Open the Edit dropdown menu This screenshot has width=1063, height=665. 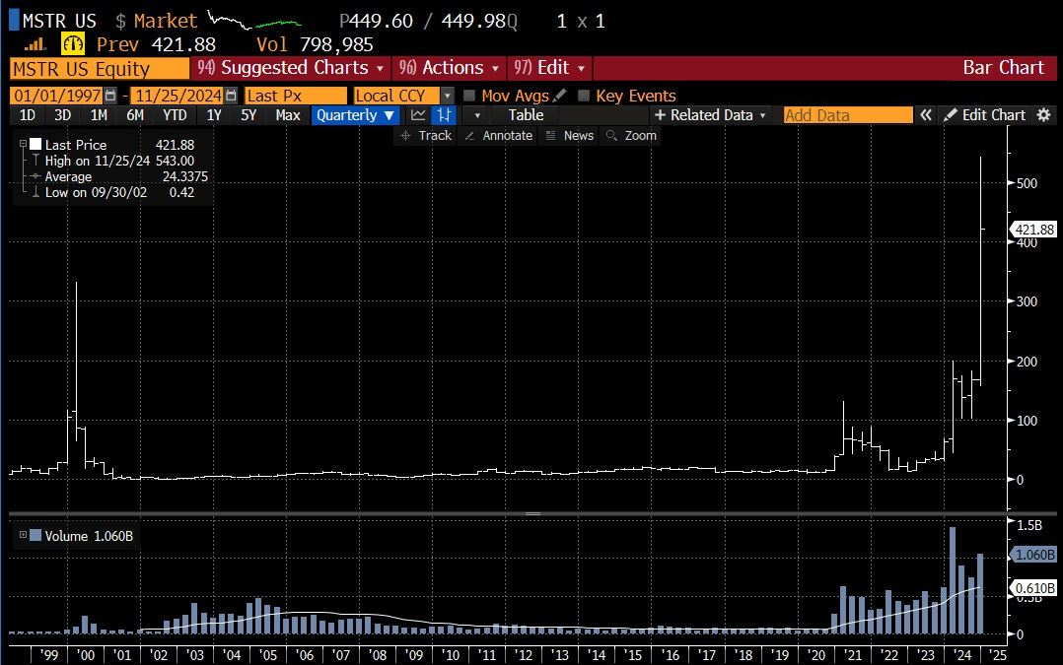click(549, 68)
